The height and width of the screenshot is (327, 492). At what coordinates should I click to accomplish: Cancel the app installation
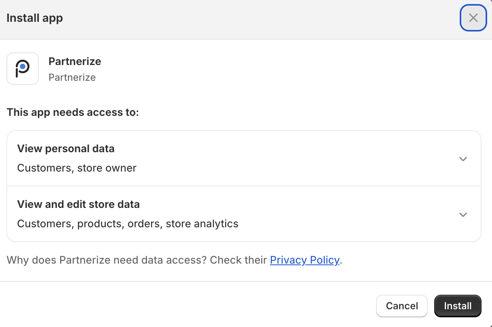(x=402, y=306)
